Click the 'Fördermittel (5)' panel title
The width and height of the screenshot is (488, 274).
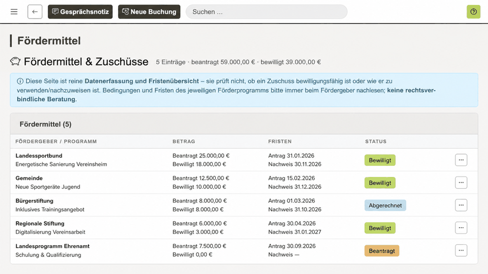pyautogui.click(x=45, y=124)
